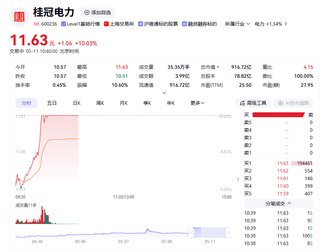Switch to 五日 chart tab
The height and width of the screenshot is (252, 322).
point(52,103)
